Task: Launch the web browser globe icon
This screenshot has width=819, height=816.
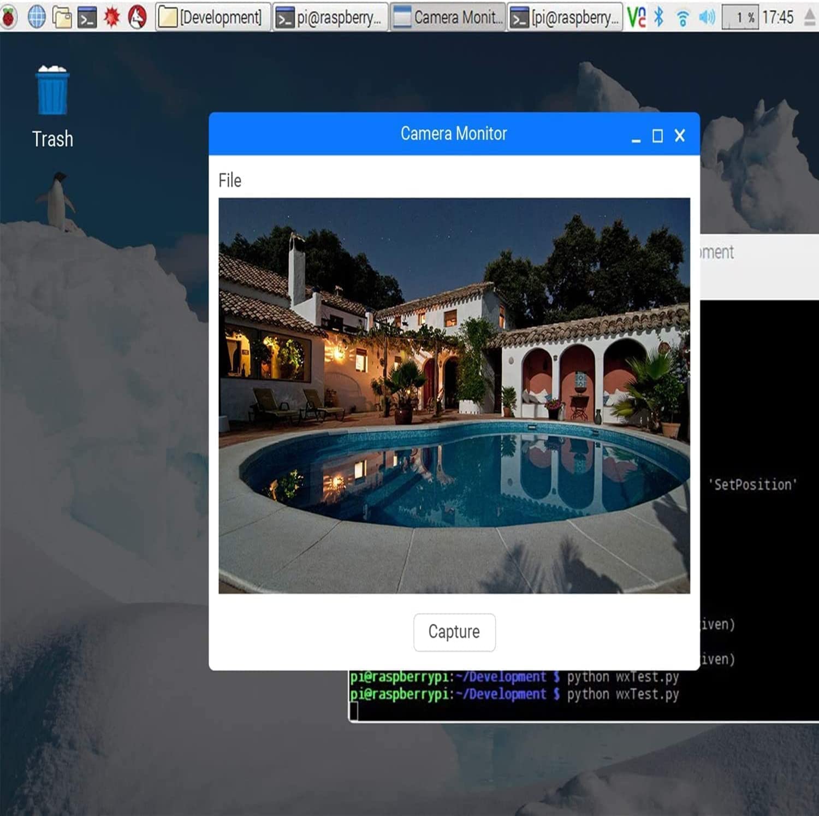Action: (37, 17)
